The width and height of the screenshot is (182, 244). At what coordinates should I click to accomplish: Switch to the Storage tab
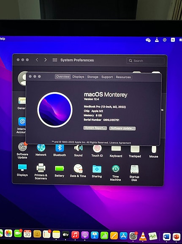92,77
